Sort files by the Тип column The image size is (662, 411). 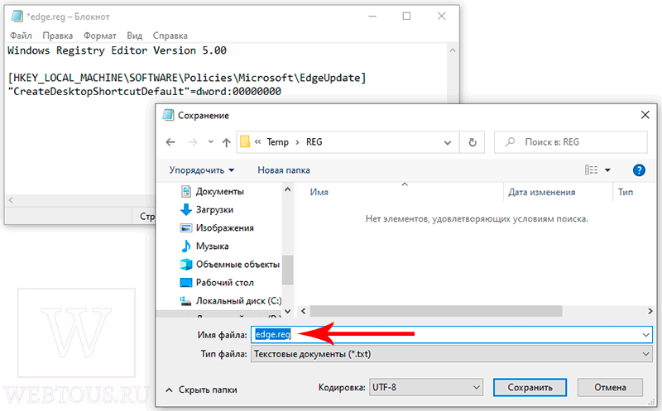[626, 192]
